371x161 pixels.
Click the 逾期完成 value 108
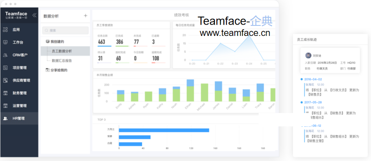tap(155, 58)
